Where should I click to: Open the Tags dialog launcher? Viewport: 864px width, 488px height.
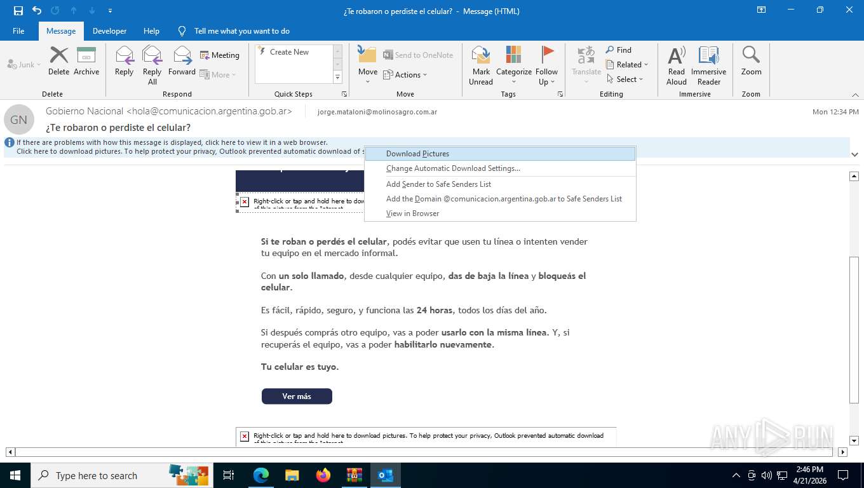coord(560,94)
